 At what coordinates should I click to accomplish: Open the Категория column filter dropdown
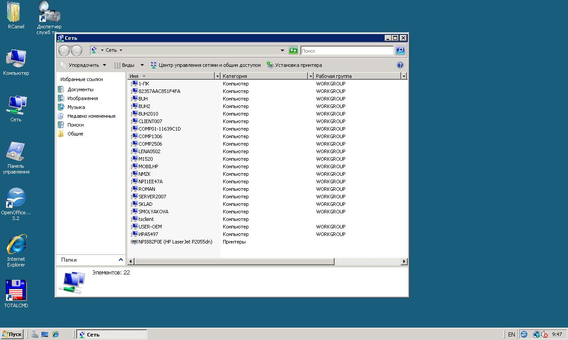coord(310,76)
